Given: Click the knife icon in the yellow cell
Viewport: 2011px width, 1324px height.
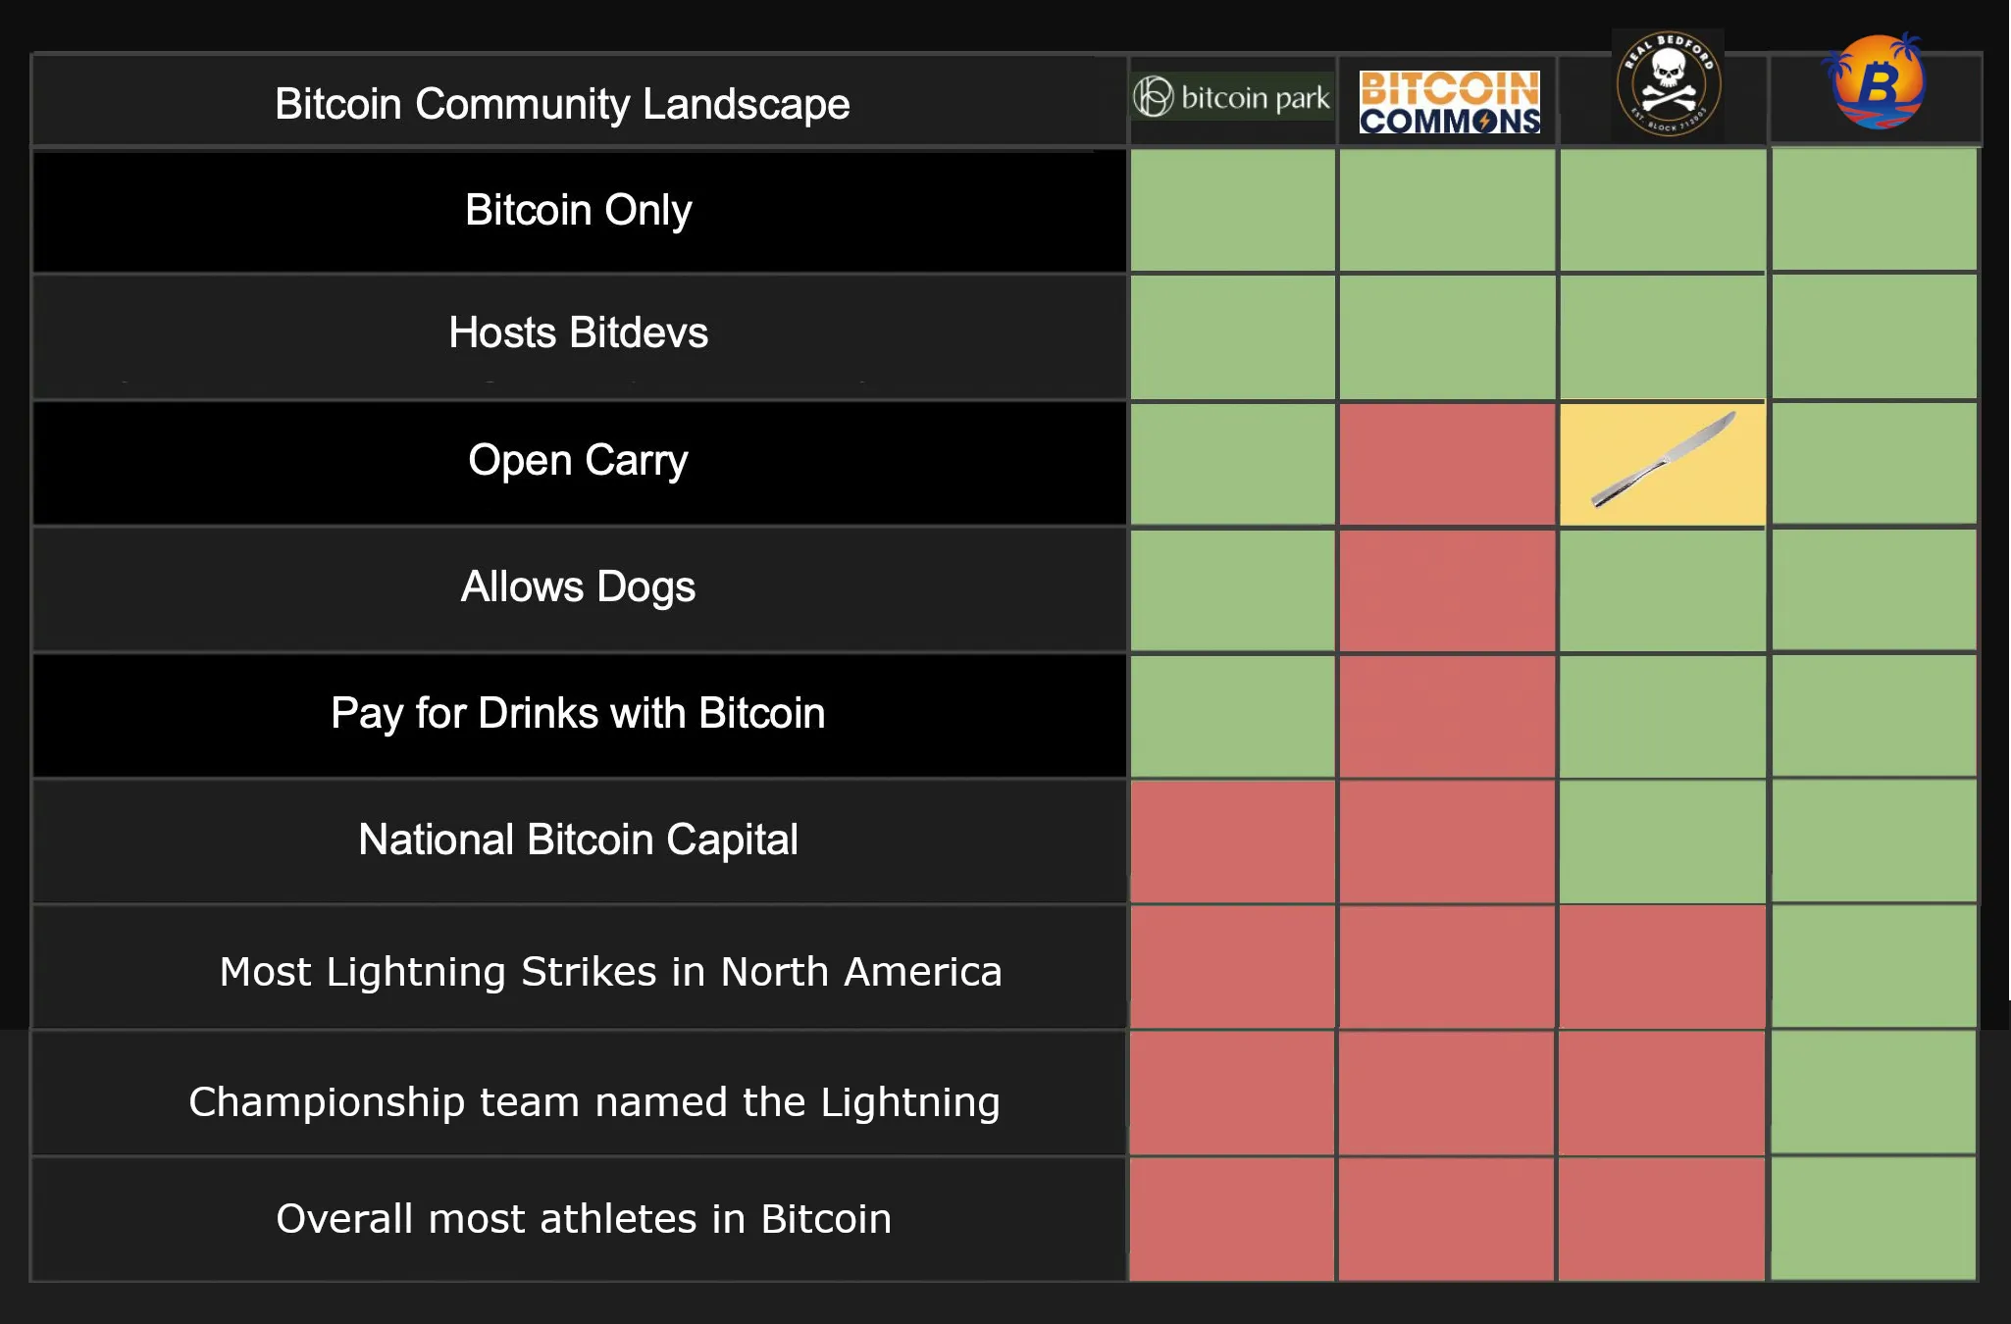Looking at the screenshot, I should (1663, 460).
